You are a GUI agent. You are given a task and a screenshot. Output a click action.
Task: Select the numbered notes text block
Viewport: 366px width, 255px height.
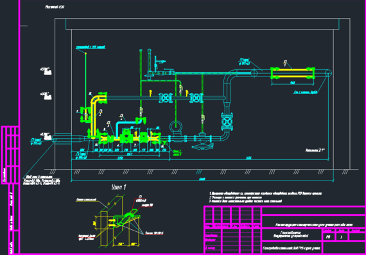click(265, 197)
